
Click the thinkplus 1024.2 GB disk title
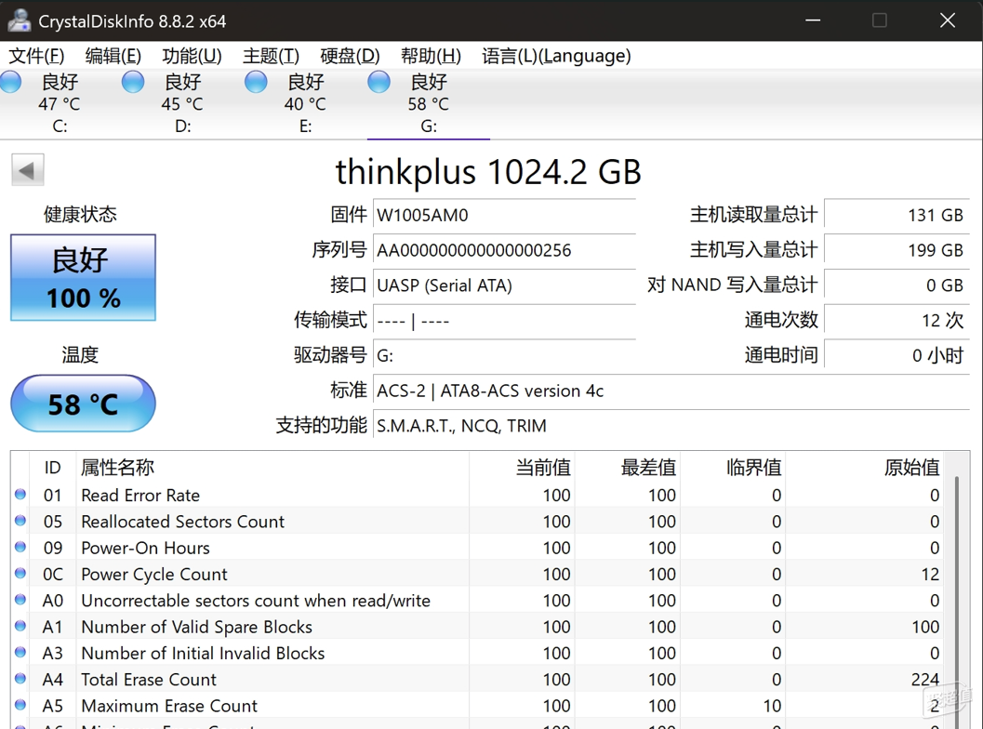(488, 171)
